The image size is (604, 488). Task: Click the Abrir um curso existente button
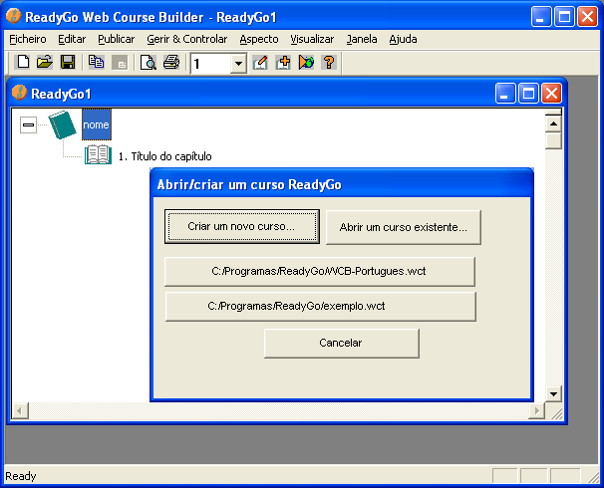(403, 227)
